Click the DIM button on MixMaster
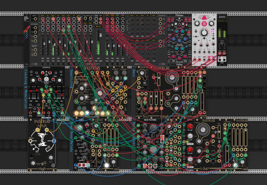Screen dimensions: 267x185 [96, 61]
